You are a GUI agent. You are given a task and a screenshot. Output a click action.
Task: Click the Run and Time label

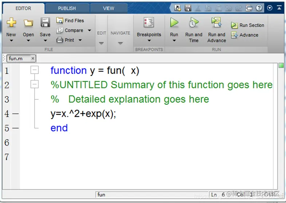[194, 37]
